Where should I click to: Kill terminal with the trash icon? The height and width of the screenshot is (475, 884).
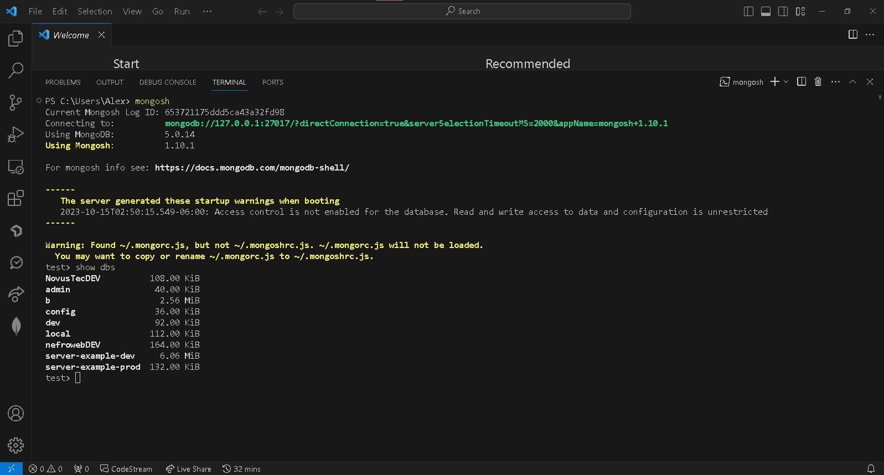tap(818, 82)
